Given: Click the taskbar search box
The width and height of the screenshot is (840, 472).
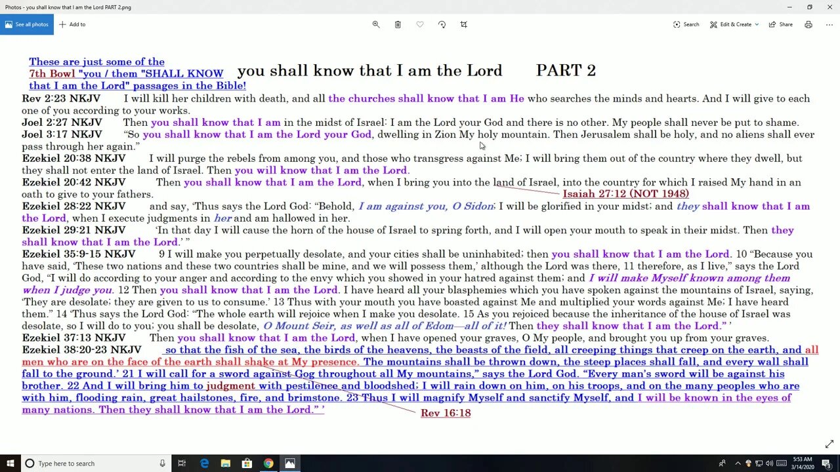Looking at the screenshot, I should (x=96, y=463).
